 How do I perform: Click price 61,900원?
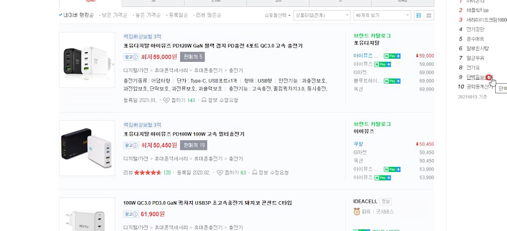[x=153, y=214]
